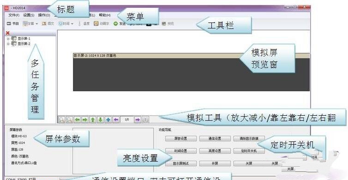Click the 动画字 animated text icon
348x180 pixels.
click(x=101, y=23)
